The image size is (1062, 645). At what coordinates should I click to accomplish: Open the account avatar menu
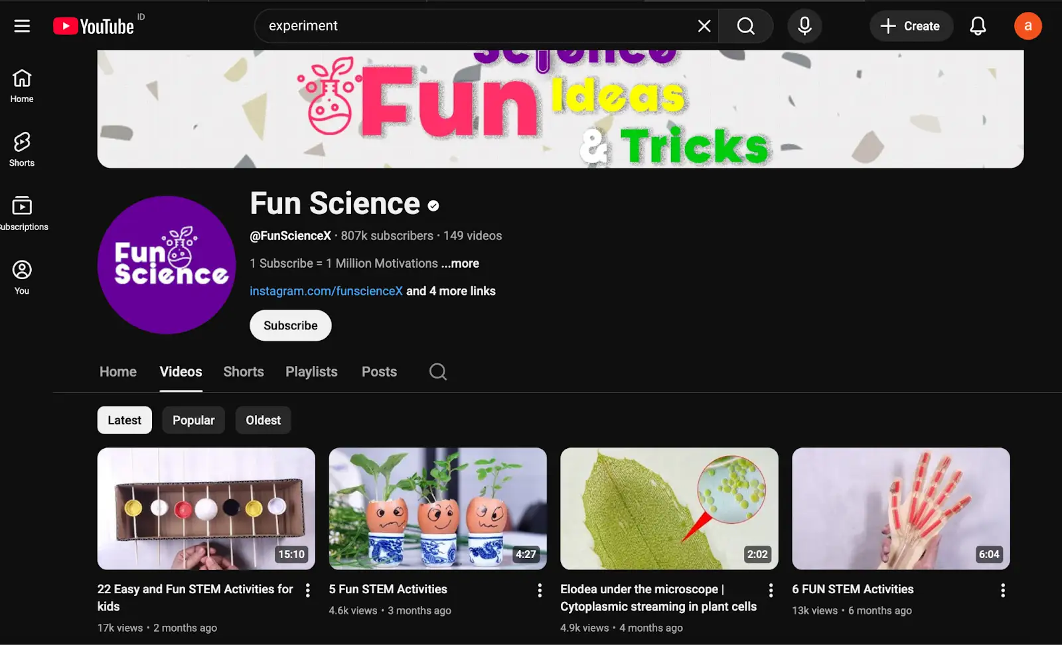click(1027, 26)
